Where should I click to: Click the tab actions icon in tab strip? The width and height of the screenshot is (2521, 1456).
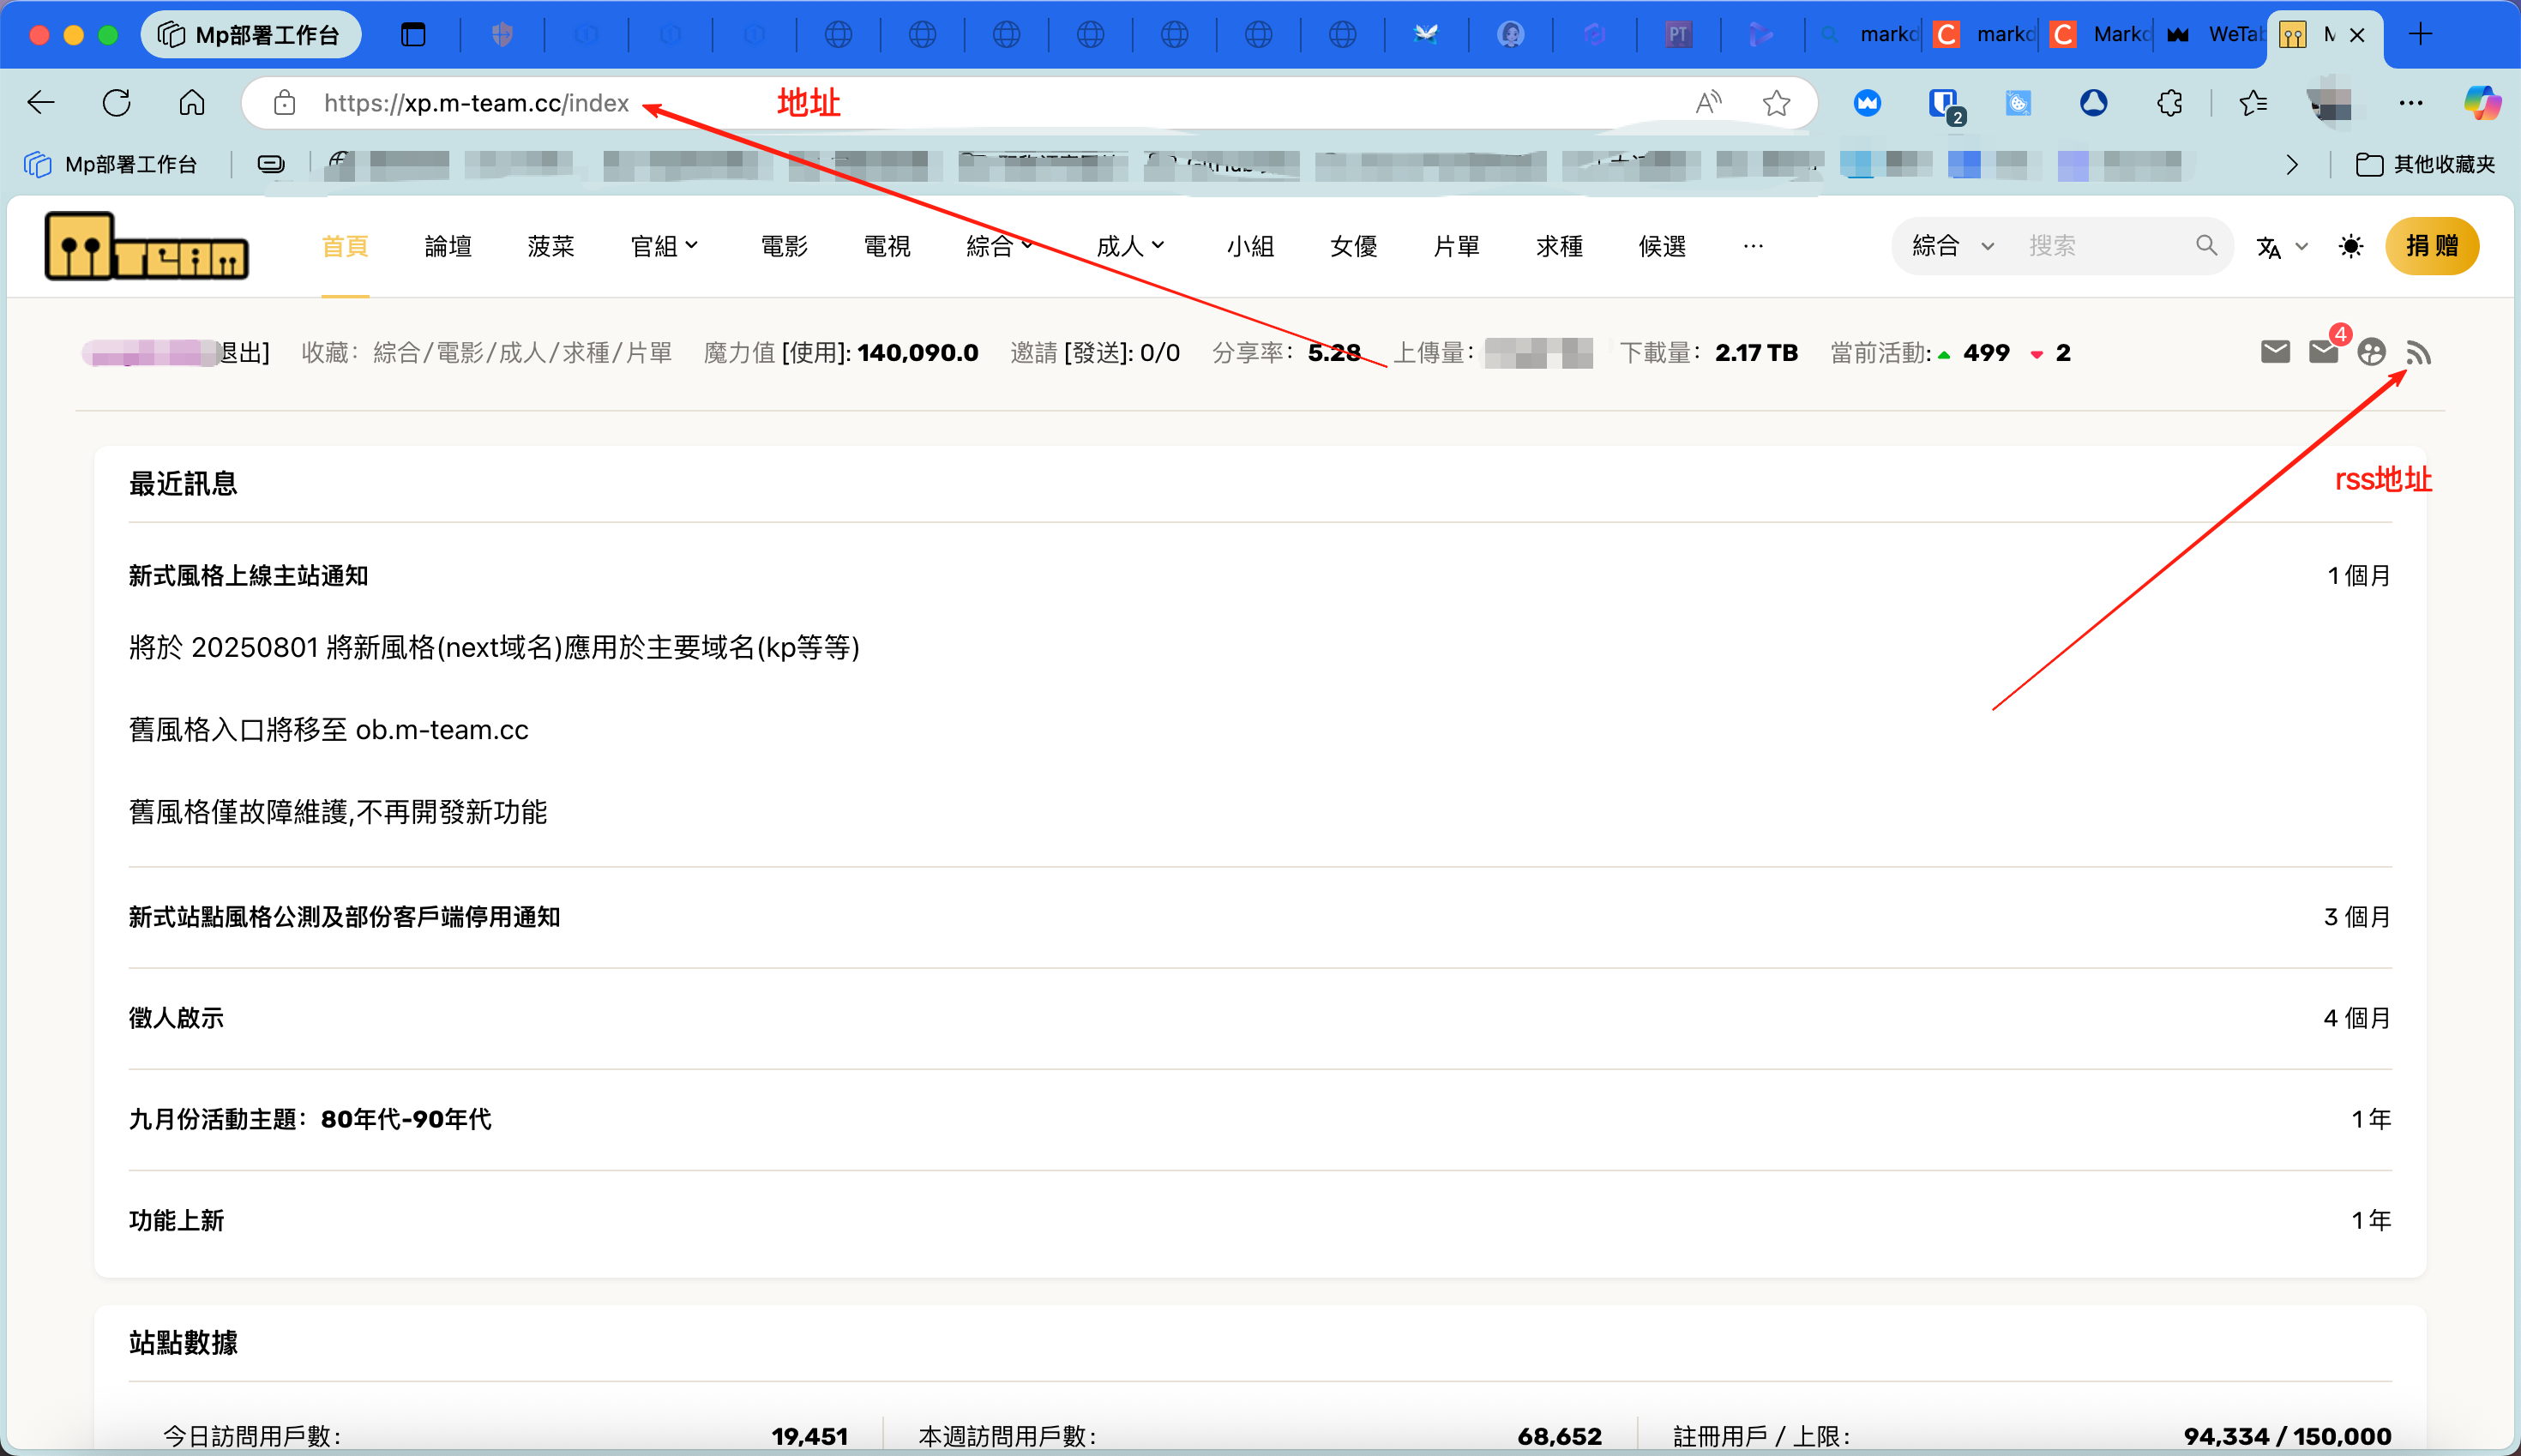(x=413, y=35)
